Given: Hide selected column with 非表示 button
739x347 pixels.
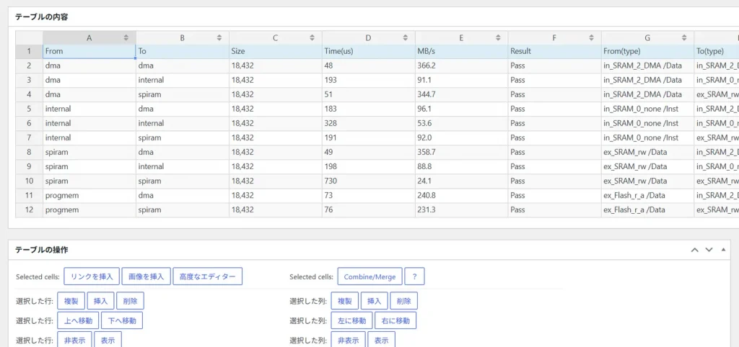Looking at the screenshot, I should point(349,340).
